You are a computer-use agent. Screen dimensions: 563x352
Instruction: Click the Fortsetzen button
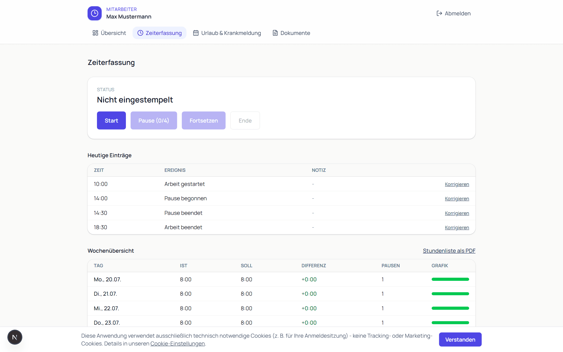click(x=204, y=120)
